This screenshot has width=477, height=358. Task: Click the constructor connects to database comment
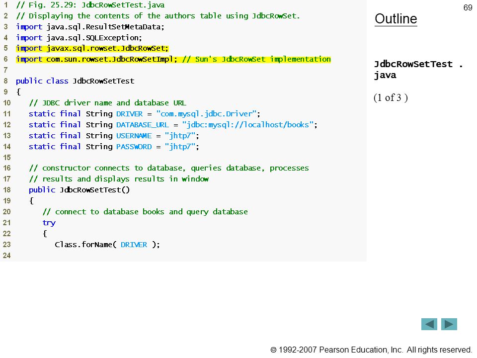pyautogui.click(x=169, y=168)
